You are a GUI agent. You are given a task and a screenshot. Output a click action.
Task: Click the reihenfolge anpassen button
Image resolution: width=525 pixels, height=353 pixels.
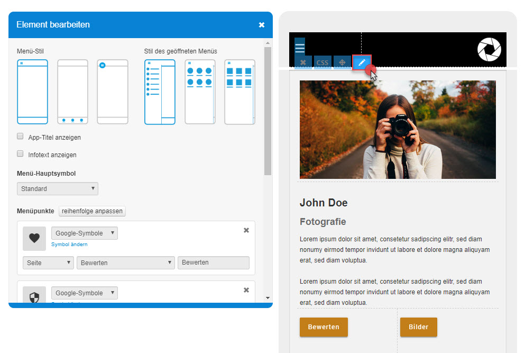(x=92, y=211)
